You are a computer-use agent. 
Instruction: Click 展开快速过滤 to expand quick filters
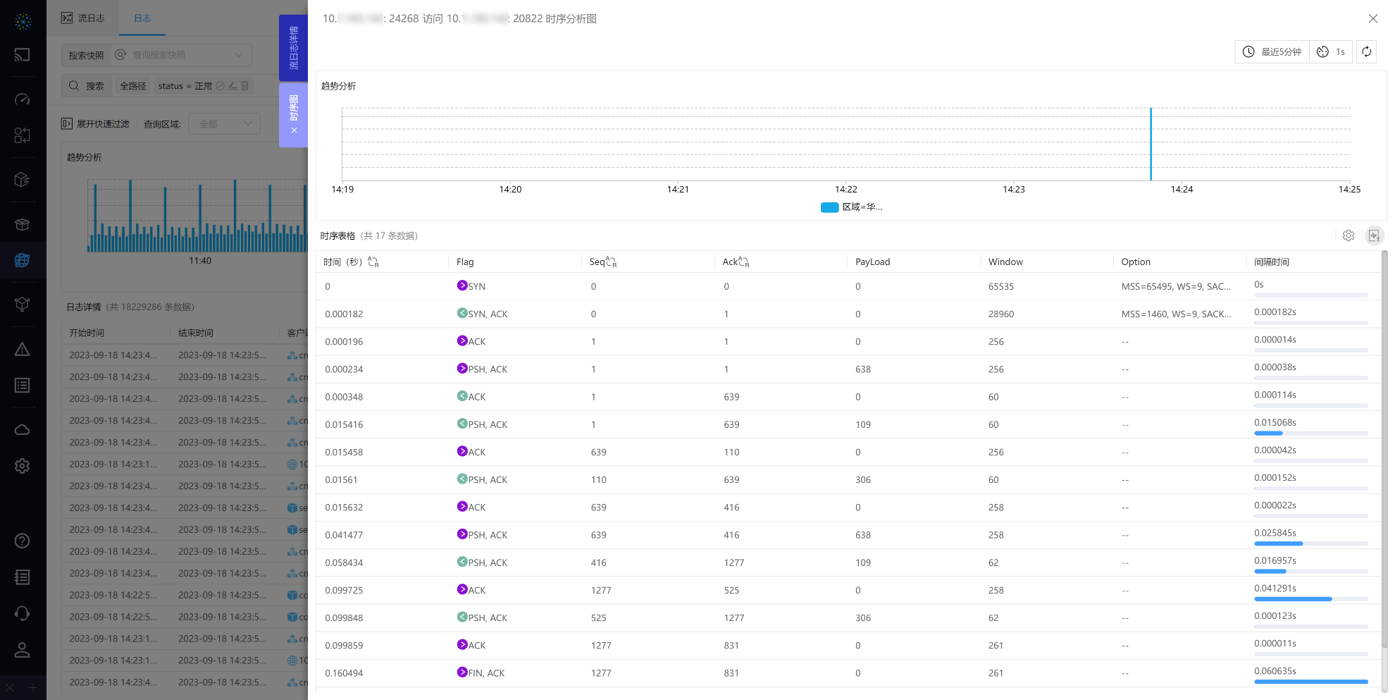[95, 124]
